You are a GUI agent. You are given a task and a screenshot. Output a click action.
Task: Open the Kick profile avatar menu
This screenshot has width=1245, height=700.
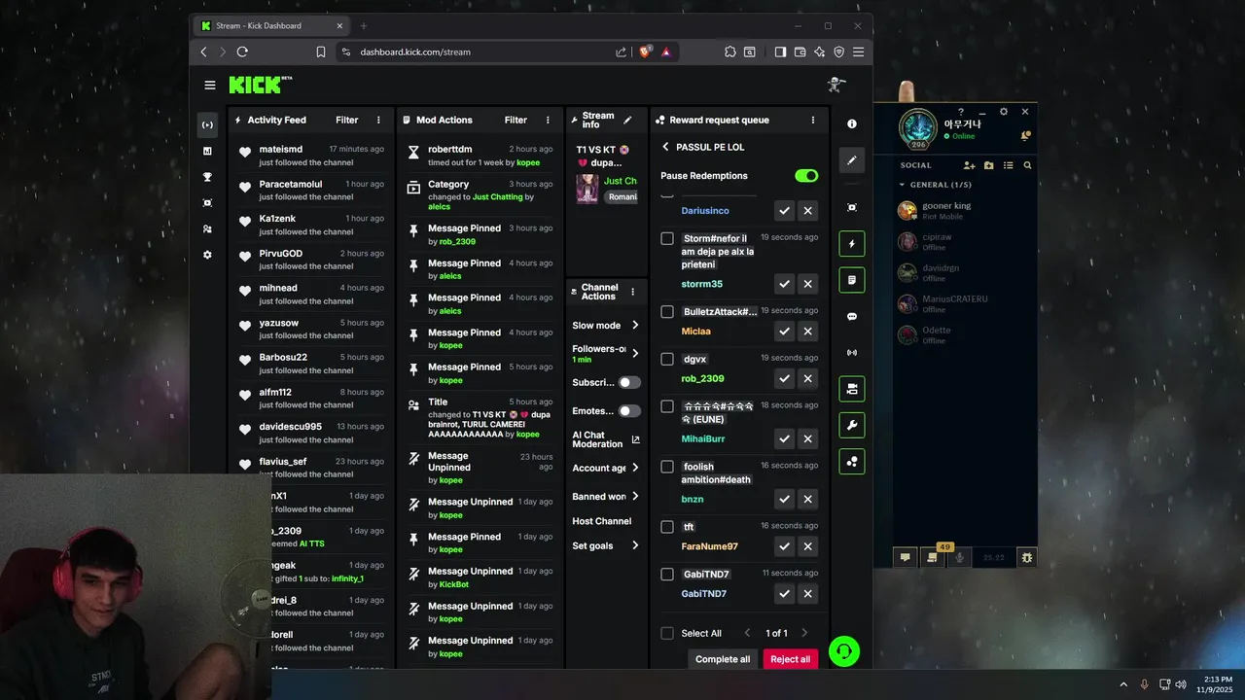836,86
